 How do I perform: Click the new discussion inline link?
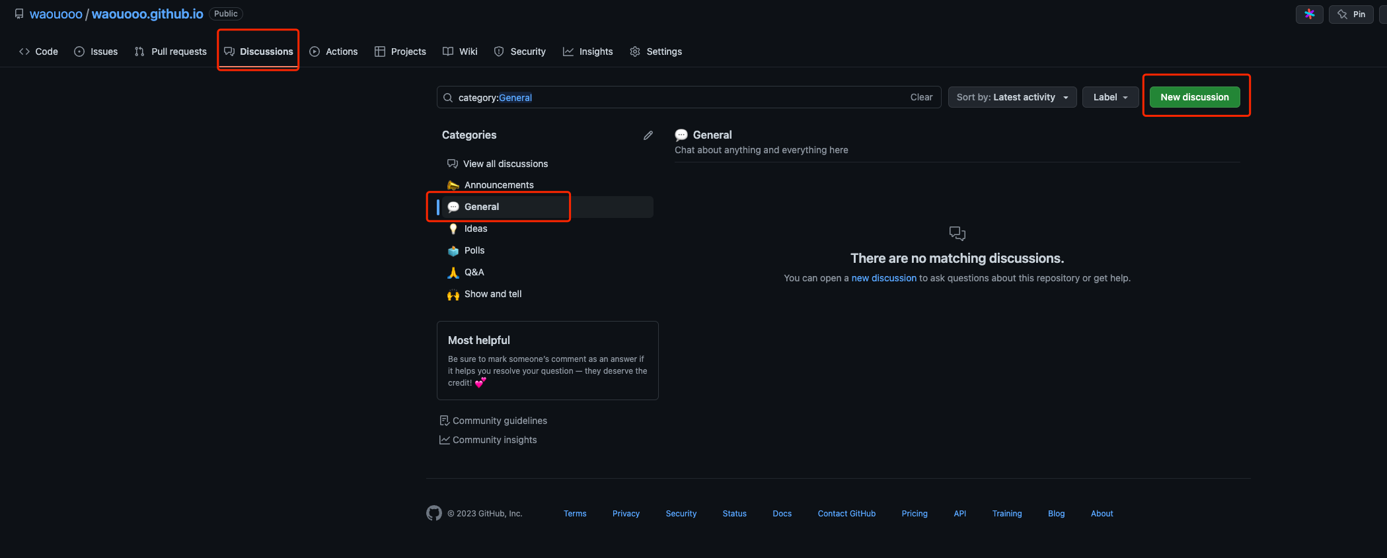pyautogui.click(x=883, y=278)
